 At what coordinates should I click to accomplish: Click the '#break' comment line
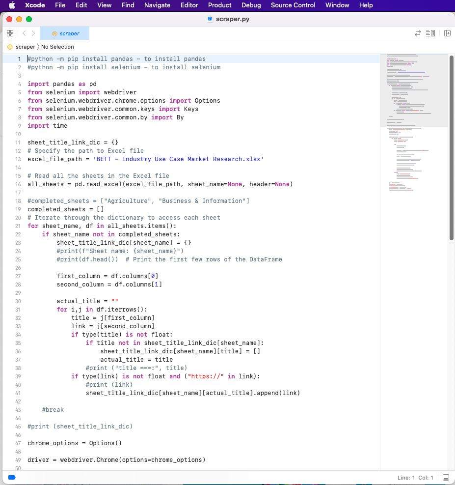click(53, 409)
